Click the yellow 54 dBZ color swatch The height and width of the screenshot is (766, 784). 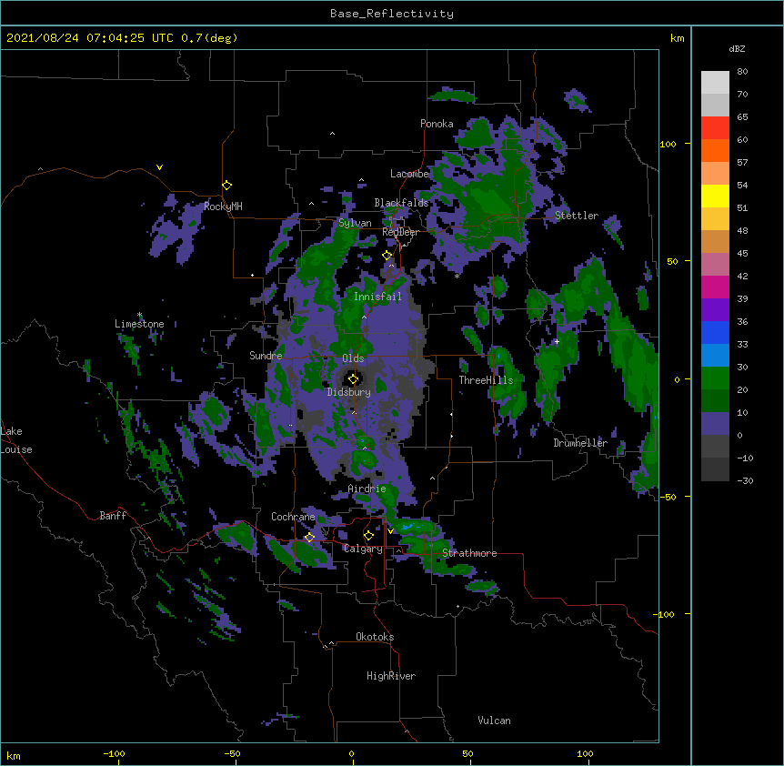coord(715,196)
